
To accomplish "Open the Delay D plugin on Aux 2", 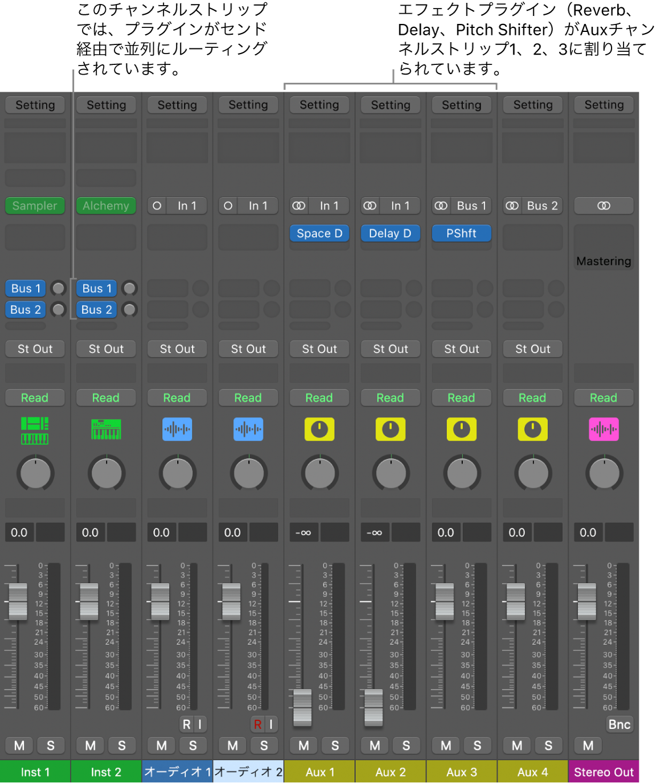I will pos(390,233).
